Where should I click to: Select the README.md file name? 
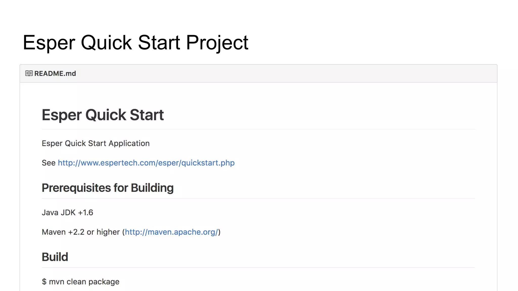[x=55, y=74]
